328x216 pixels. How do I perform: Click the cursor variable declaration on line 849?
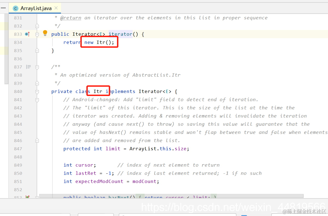click(x=84, y=165)
